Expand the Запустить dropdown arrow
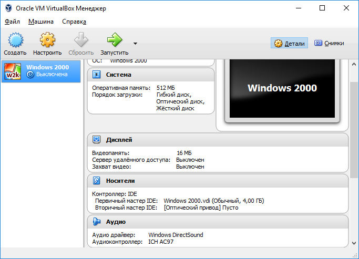The image size is (359, 259). tap(135, 44)
